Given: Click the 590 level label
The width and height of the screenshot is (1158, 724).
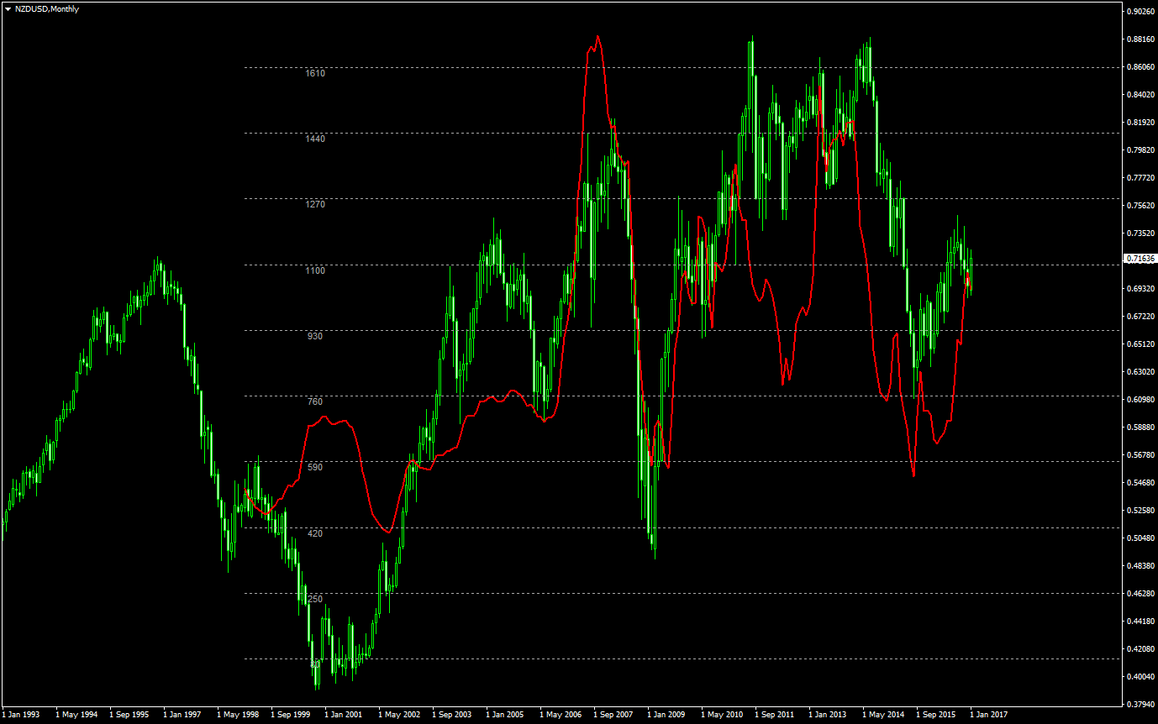Looking at the screenshot, I should (314, 467).
